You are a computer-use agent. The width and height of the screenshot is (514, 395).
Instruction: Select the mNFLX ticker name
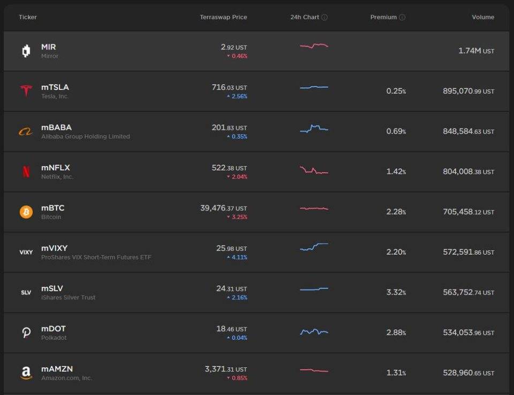tap(55, 168)
